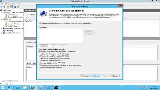Collapse the RADIUS Clients and Servers node
This screenshot has width=160, height=90.
pos(2,13)
